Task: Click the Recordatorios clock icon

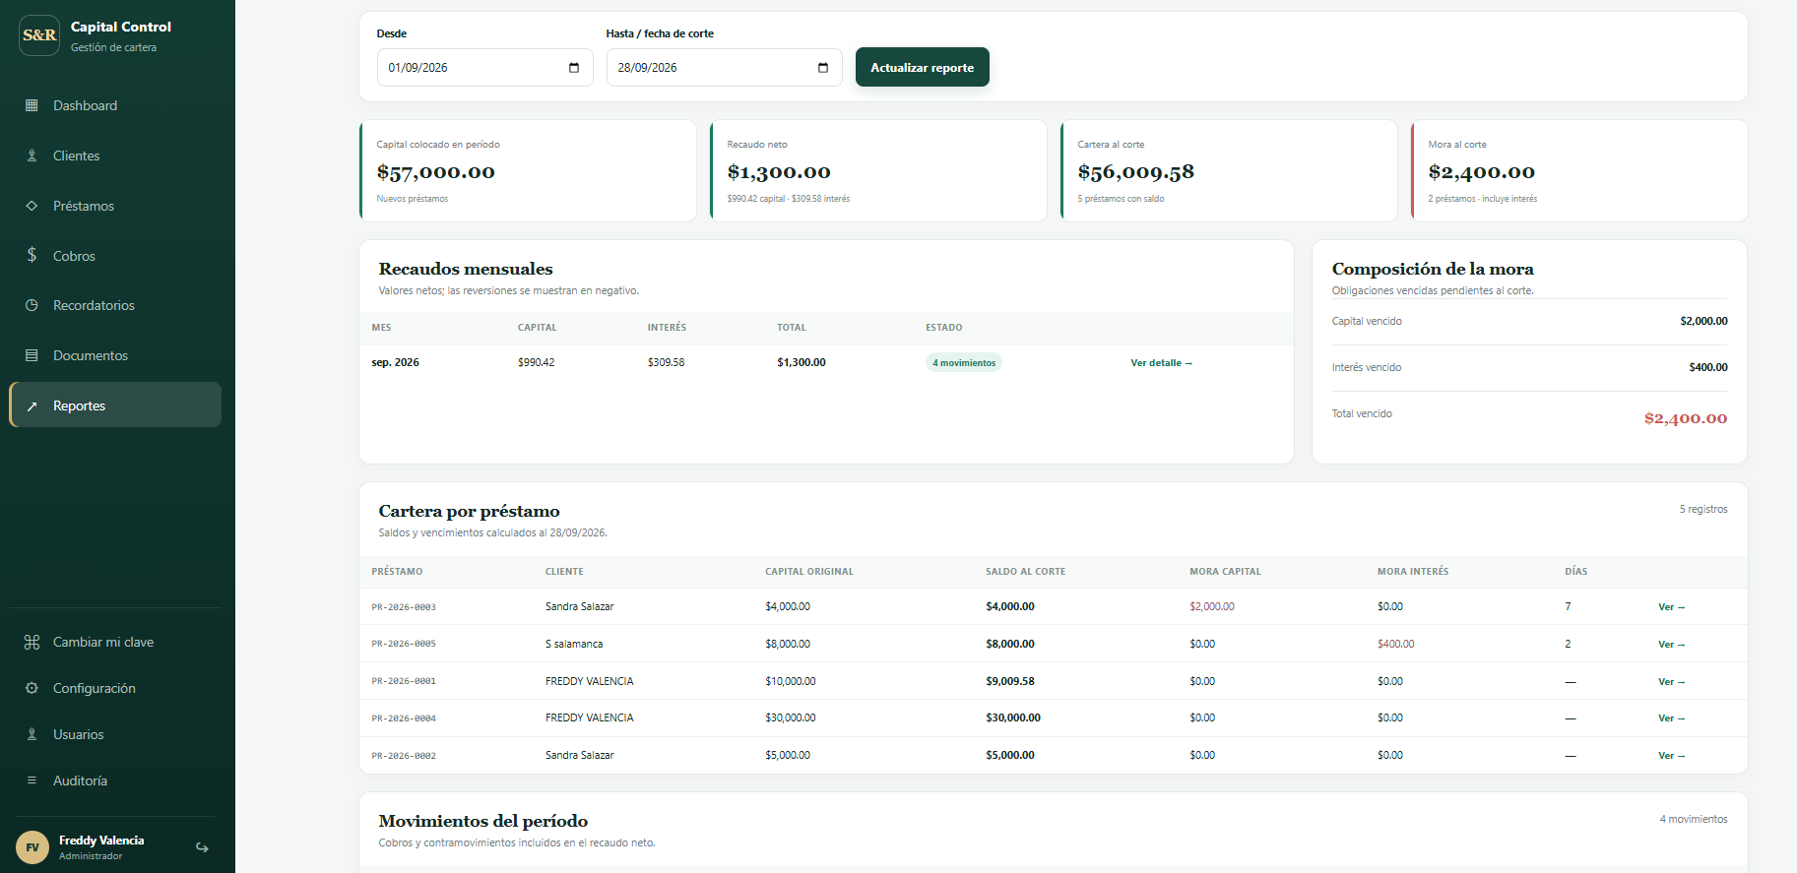Action: tap(32, 305)
